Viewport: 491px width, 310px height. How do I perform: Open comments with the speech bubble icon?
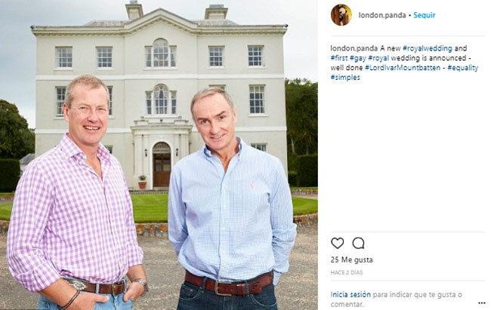point(358,243)
